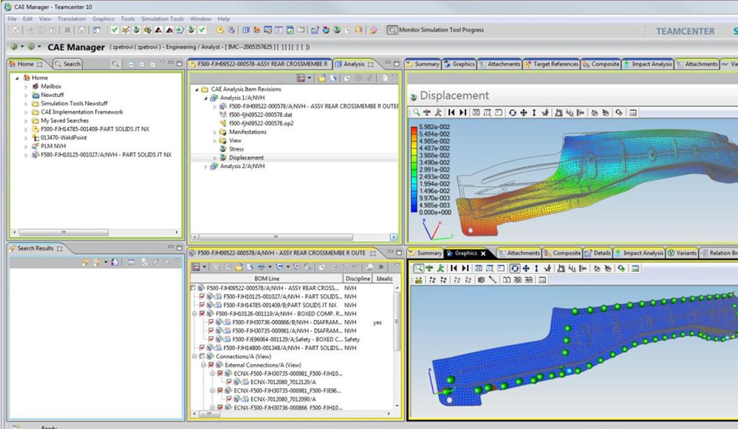
Task: Click the image-capture icon ending Displacement toolbar
Action: pyautogui.click(x=633, y=112)
